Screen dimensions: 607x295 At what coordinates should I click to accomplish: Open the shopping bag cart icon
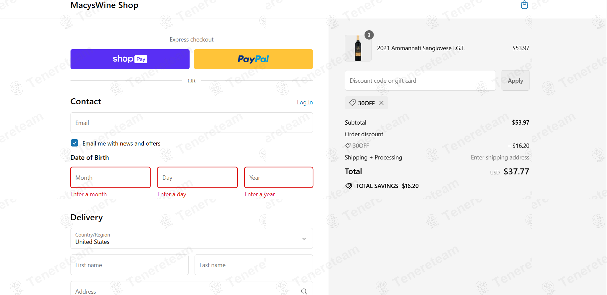tap(524, 5)
